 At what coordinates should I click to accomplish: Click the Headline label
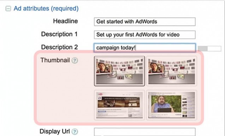(65, 21)
